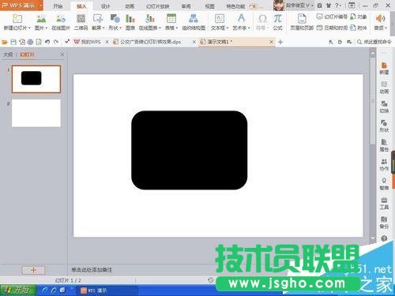Click the add slide plus button below thumbnails
The image size is (395, 296).
pyautogui.click(x=33, y=270)
